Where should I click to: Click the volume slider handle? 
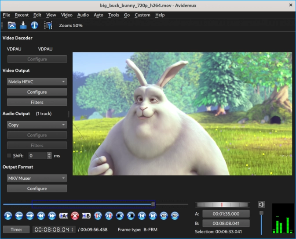coord(261,213)
